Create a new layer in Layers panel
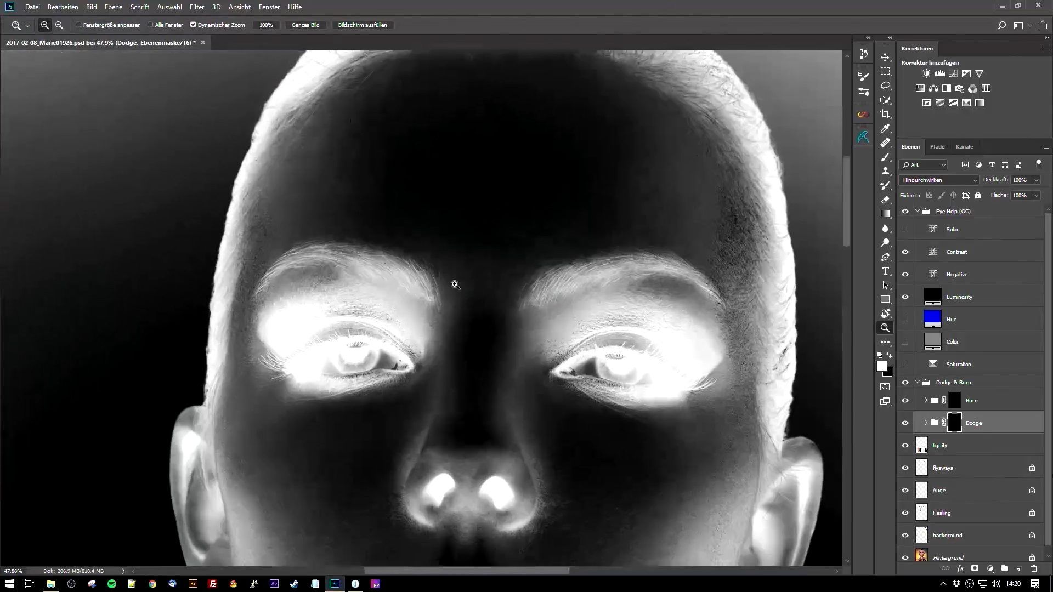1053x592 pixels. pyautogui.click(x=1019, y=569)
